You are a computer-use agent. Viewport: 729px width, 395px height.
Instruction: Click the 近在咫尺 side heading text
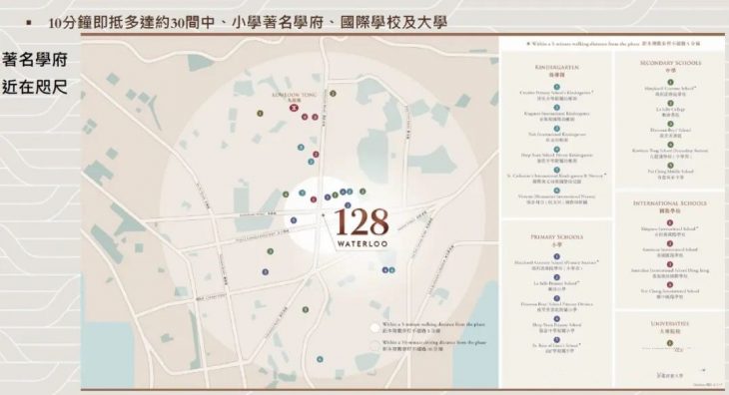(35, 87)
